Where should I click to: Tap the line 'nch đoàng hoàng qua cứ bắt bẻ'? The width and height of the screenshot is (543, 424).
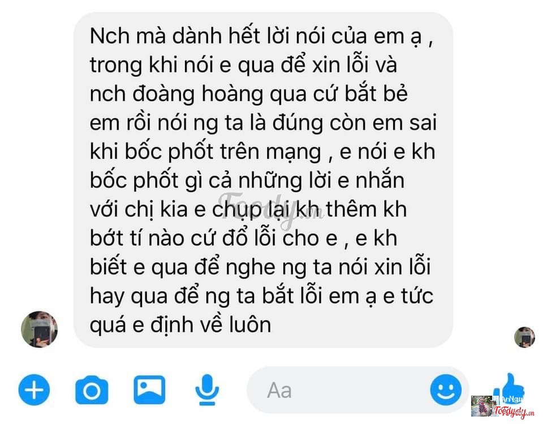pos(249,95)
